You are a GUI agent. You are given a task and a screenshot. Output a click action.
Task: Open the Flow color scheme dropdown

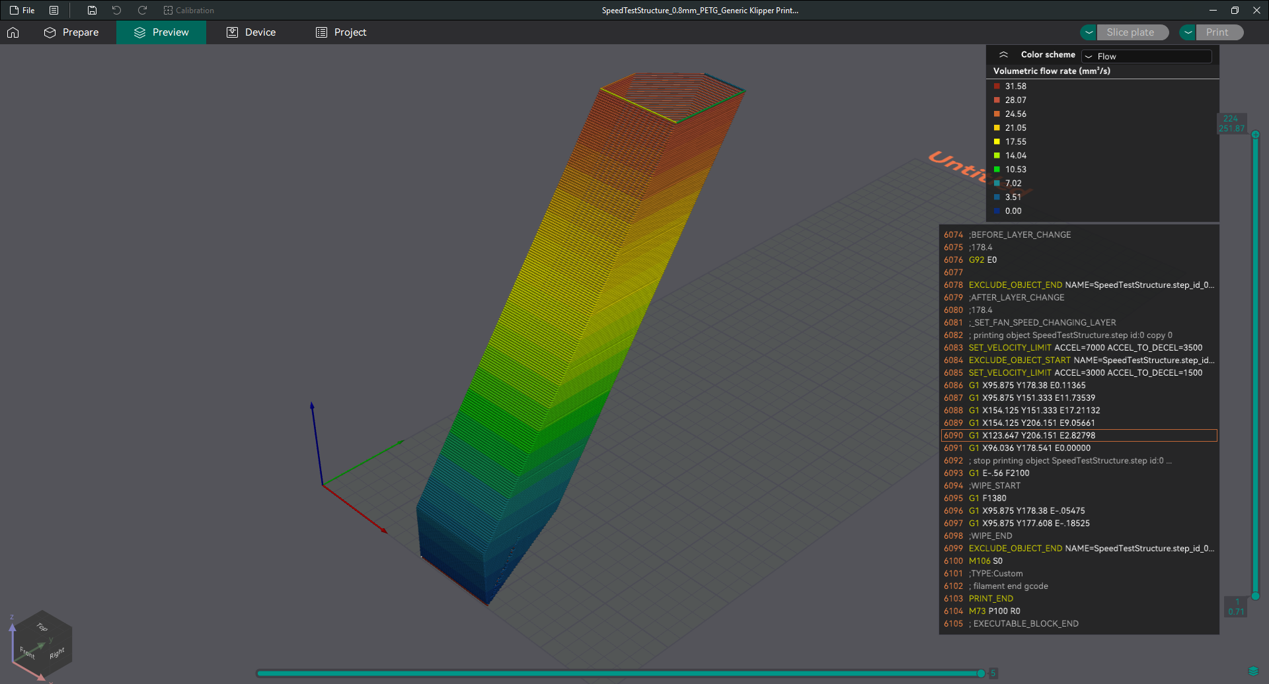[x=1147, y=56]
